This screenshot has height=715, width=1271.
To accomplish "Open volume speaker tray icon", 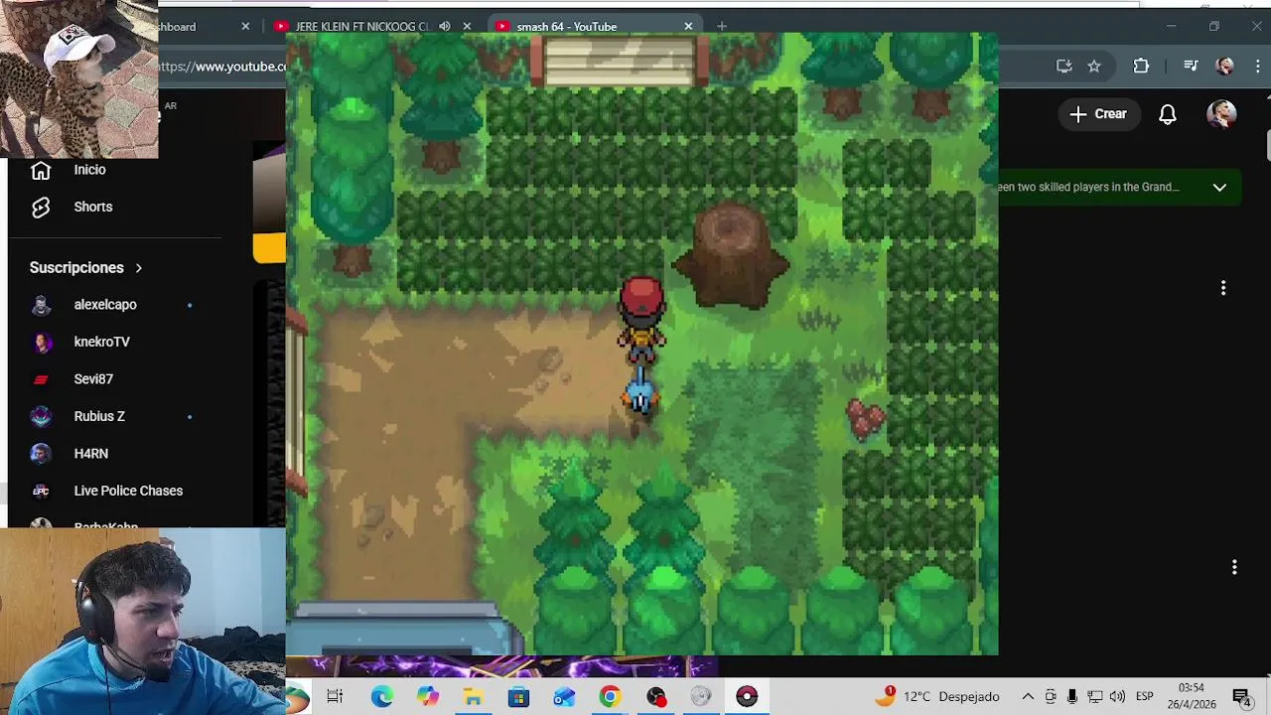I will click(1117, 697).
